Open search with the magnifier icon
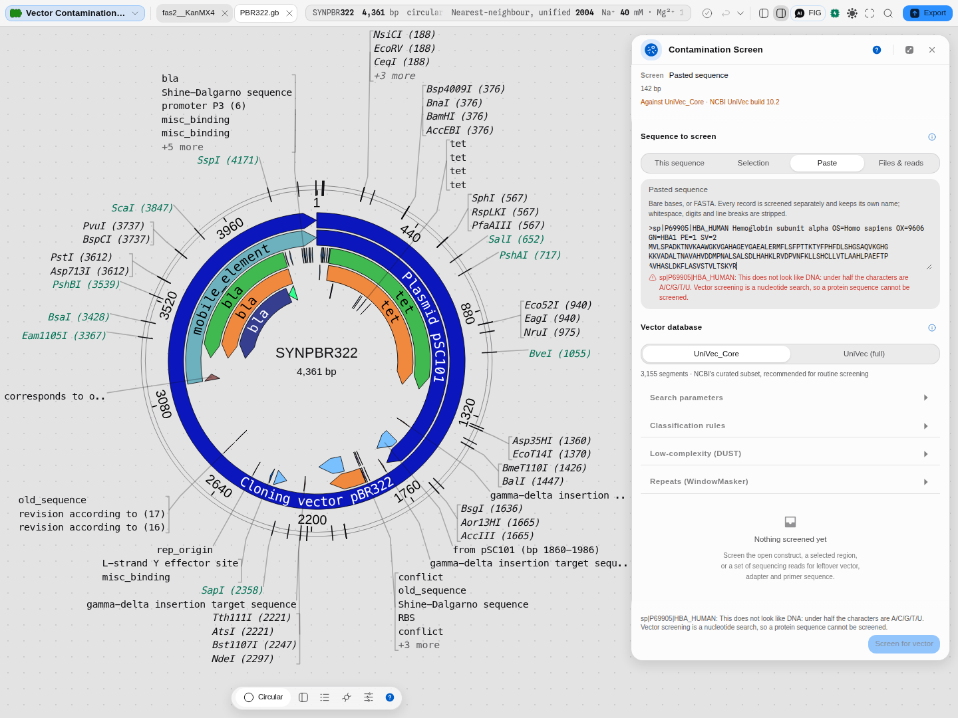 [x=888, y=13]
